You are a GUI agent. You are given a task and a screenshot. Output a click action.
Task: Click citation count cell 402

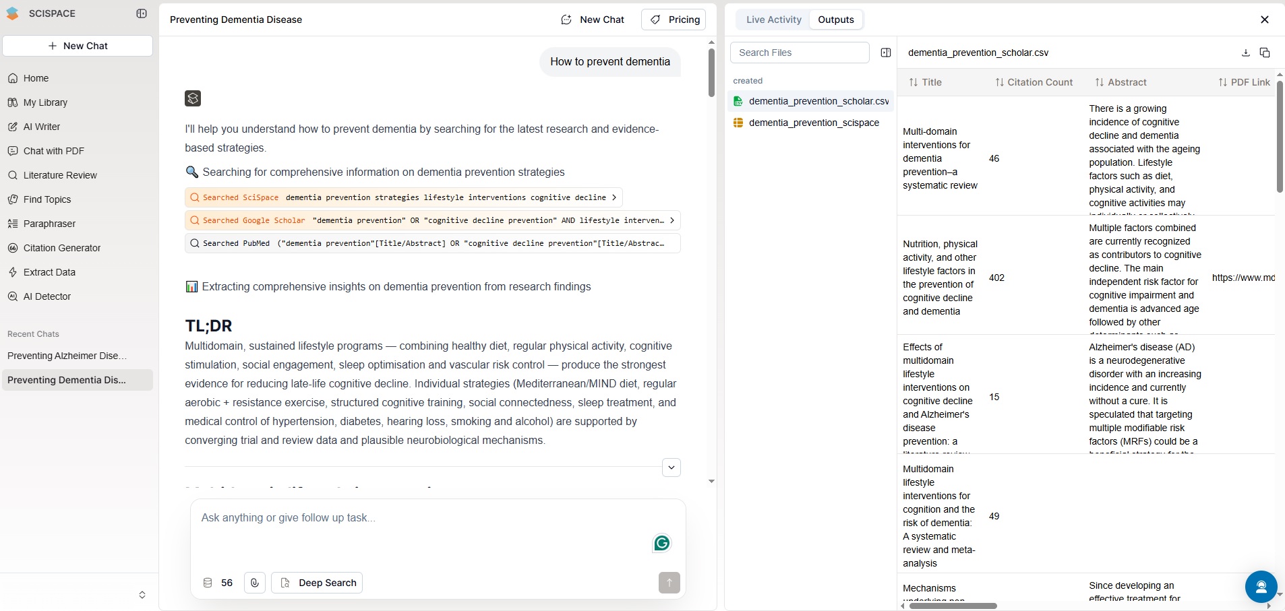click(x=996, y=278)
